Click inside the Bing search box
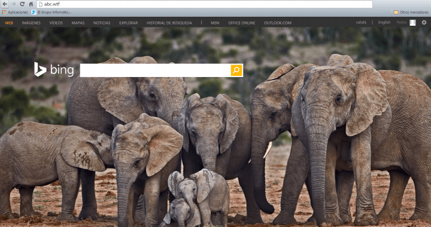Image resolution: width=431 pixels, height=227 pixels. click(x=155, y=70)
